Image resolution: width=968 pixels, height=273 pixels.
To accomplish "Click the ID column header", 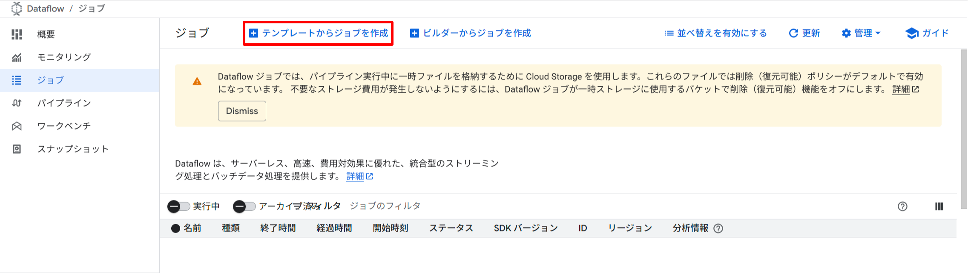I will pyautogui.click(x=583, y=228).
